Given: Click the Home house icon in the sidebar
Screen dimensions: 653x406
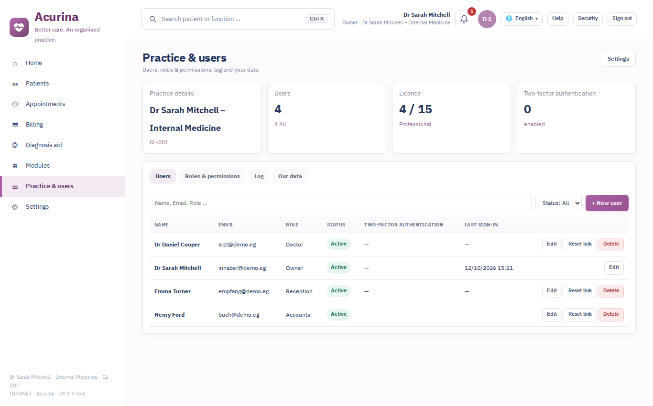Looking at the screenshot, I should pos(15,63).
